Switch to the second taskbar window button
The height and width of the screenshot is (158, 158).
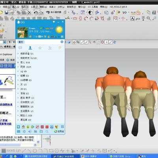point(66,156)
